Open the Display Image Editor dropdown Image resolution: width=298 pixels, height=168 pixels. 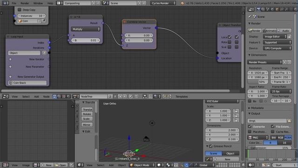click(275, 36)
